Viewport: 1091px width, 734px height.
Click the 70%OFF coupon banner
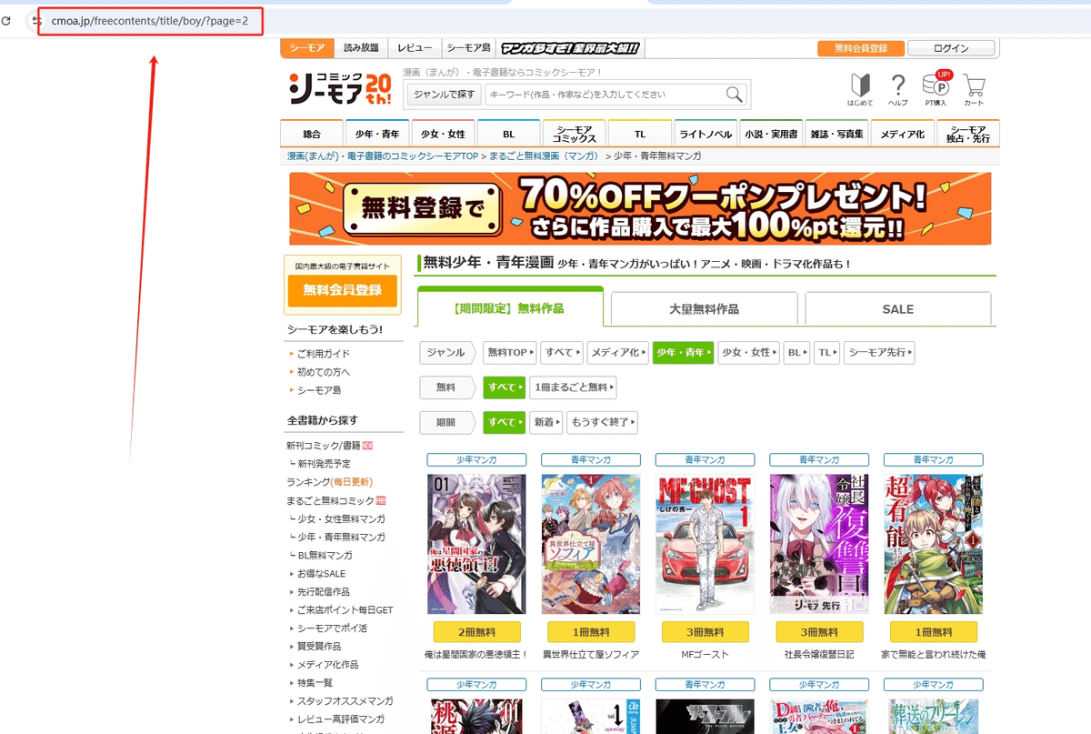click(x=640, y=208)
